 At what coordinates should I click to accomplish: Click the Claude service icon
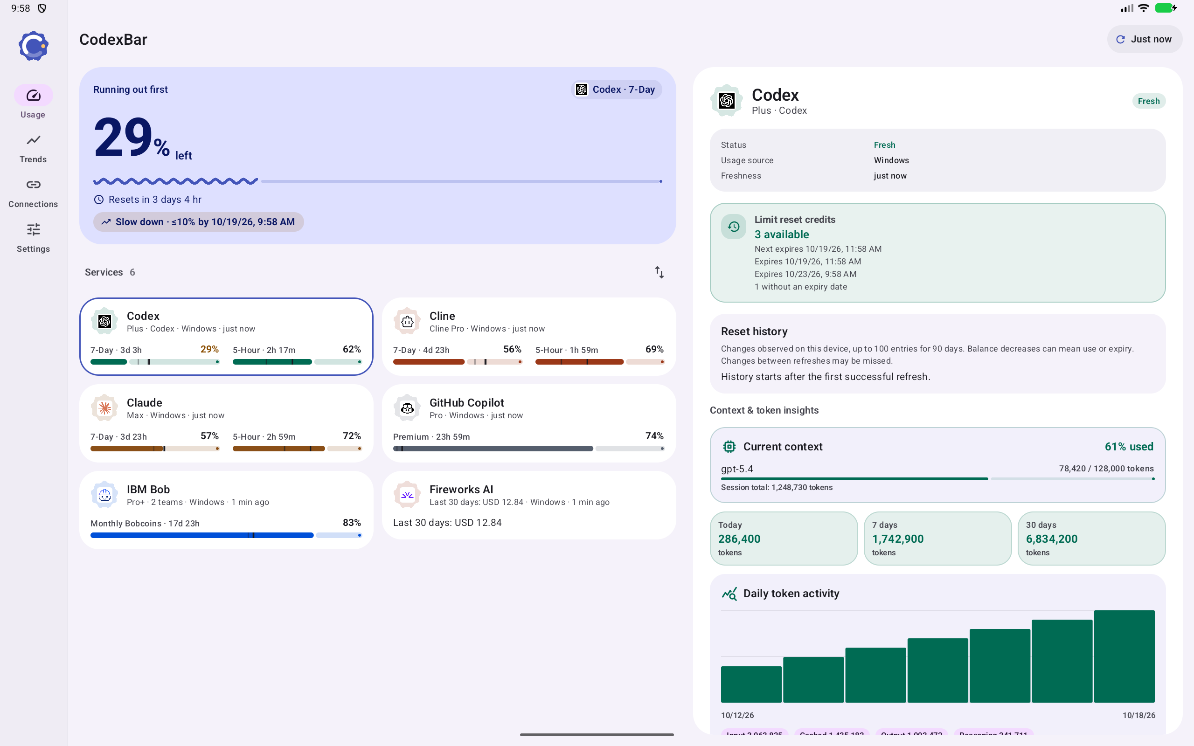tap(104, 408)
